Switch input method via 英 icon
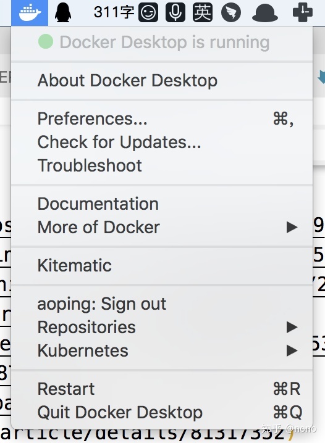The height and width of the screenshot is (443, 325). [x=202, y=13]
